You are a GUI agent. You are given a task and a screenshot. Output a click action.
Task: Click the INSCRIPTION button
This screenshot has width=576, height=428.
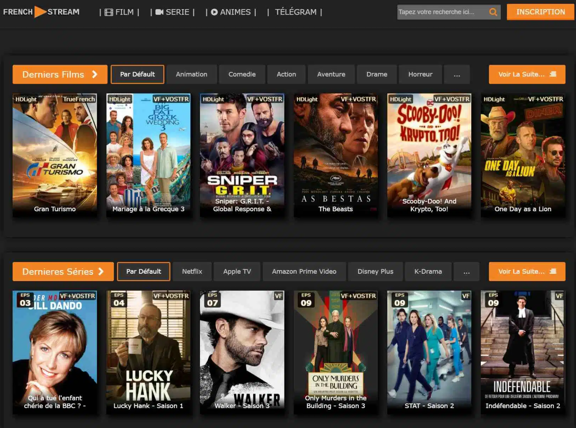click(x=540, y=12)
